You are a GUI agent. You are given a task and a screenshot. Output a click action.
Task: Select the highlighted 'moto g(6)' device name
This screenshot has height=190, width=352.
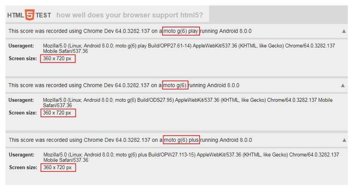click(x=175, y=85)
